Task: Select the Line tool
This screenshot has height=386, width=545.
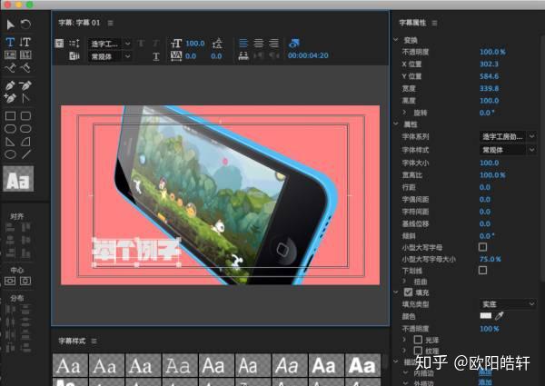Action: (26, 154)
